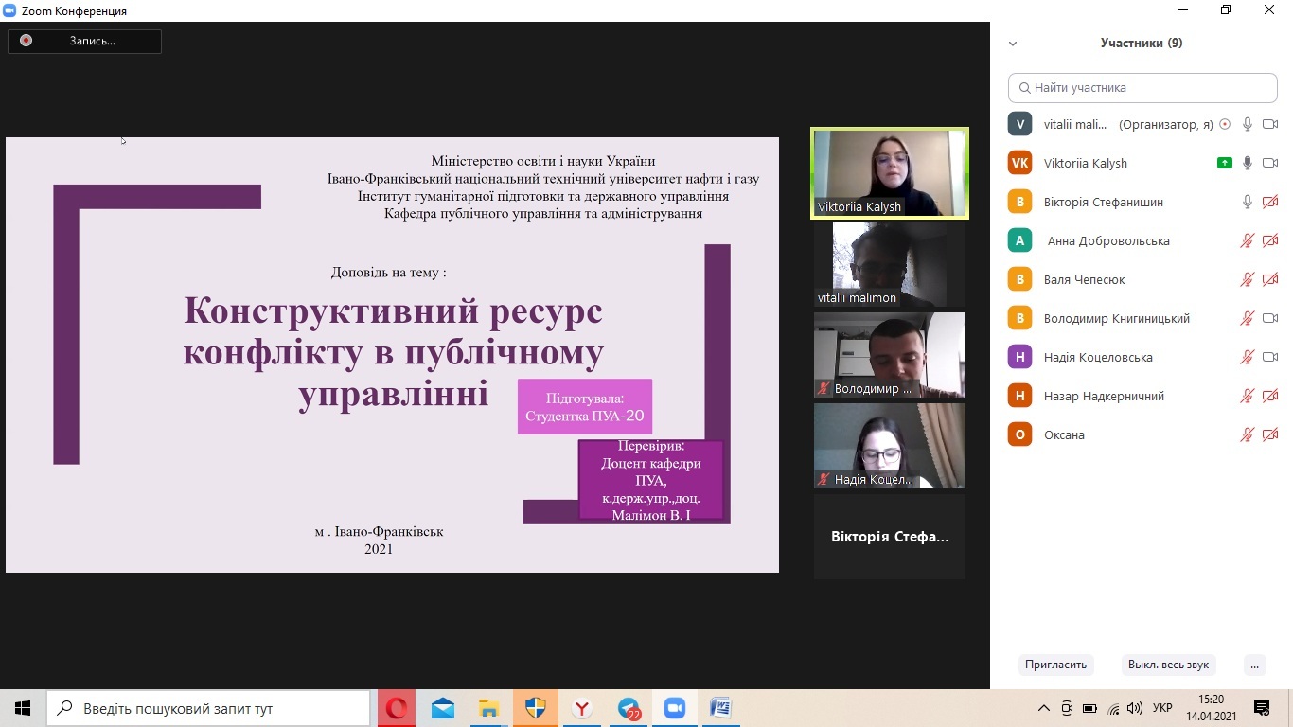
Task: Collapse the Участники panel with the chevron
Action: pyautogui.click(x=1013, y=44)
